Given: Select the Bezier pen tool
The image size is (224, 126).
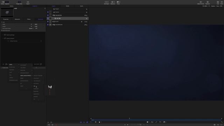Looking at the screenshot, I should tap(152, 122).
